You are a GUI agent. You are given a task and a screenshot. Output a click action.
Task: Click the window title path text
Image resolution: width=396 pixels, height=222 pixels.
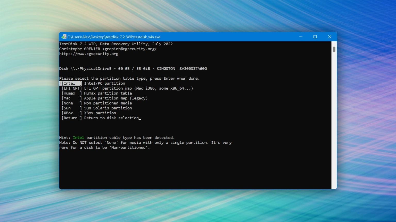tap(113, 37)
